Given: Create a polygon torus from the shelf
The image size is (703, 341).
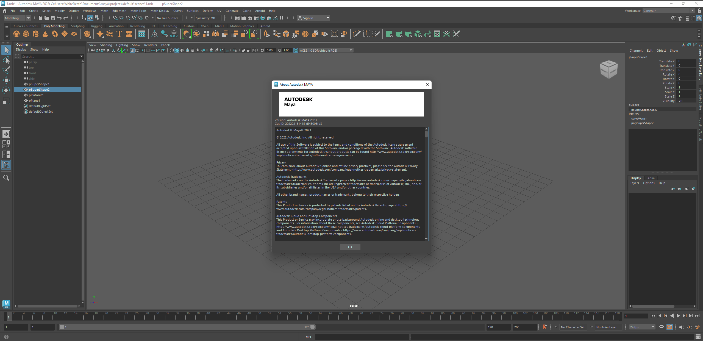Looking at the screenshot, I should coord(55,34).
